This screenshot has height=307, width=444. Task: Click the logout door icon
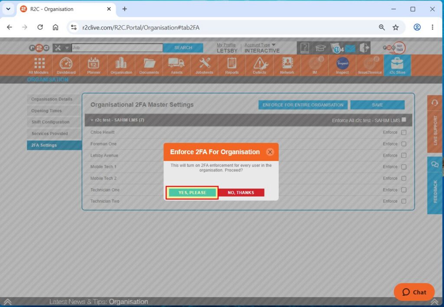(x=365, y=48)
